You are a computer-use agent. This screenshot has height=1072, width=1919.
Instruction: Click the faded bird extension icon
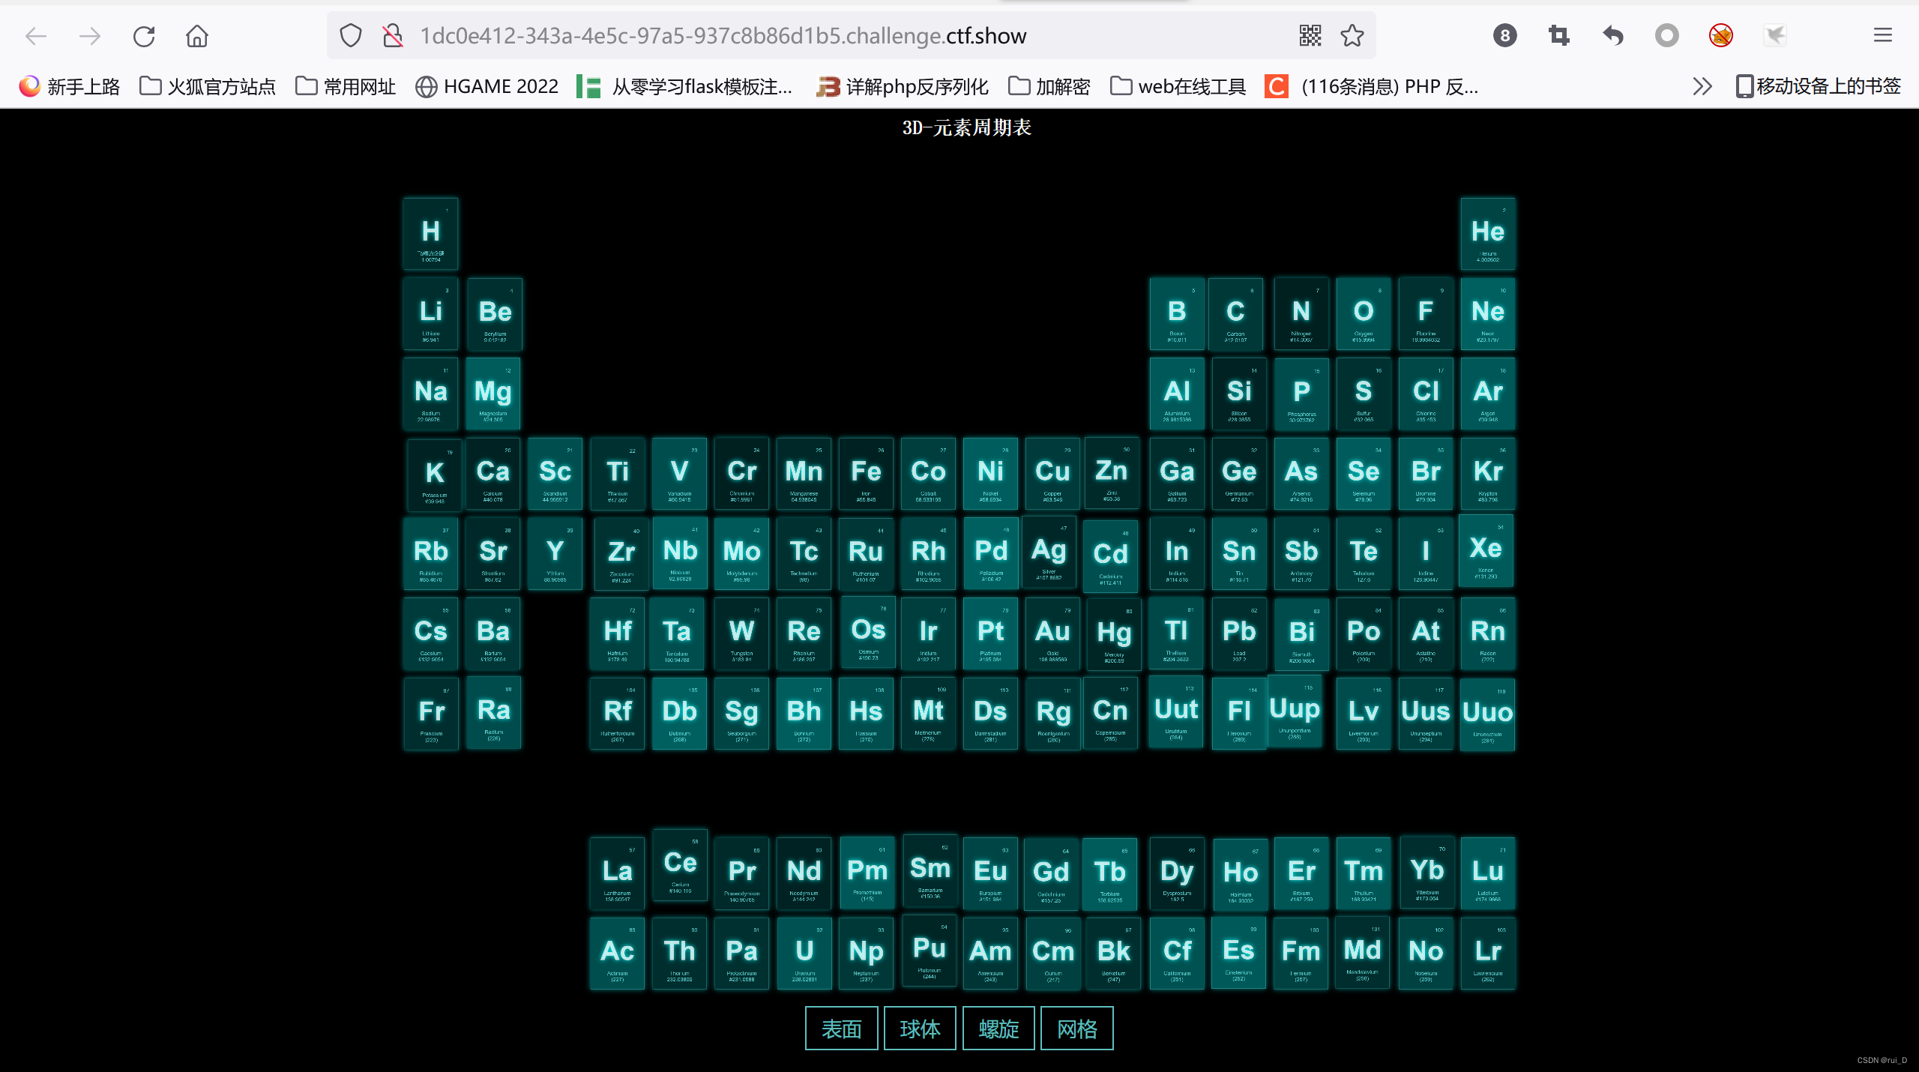tap(1775, 36)
